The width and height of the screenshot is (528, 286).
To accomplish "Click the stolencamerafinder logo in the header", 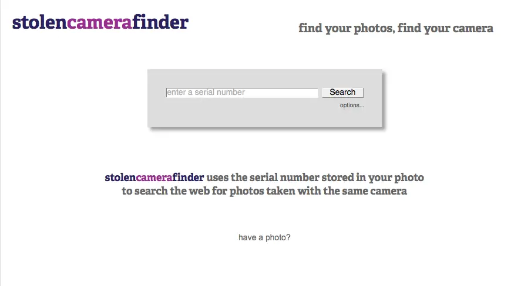I will coord(100,22).
